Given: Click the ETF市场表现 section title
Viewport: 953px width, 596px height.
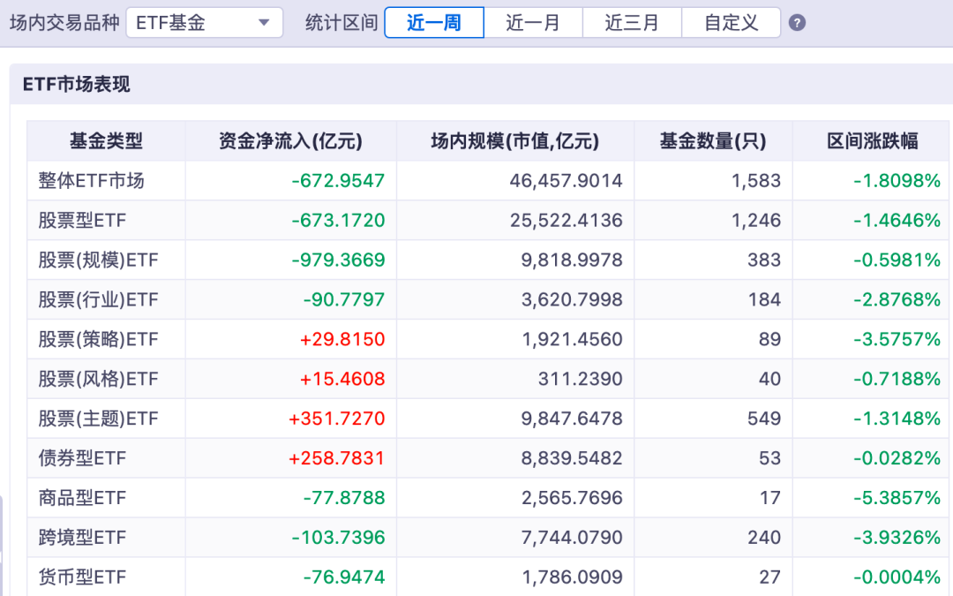Looking at the screenshot, I should coord(76,84).
